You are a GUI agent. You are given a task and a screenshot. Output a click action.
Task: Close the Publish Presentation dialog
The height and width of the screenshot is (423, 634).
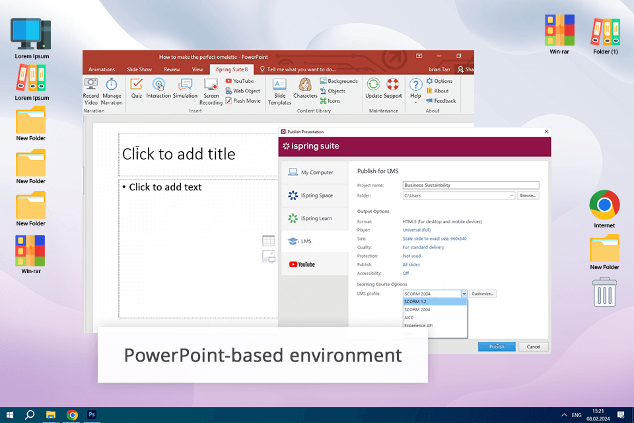pyautogui.click(x=546, y=132)
